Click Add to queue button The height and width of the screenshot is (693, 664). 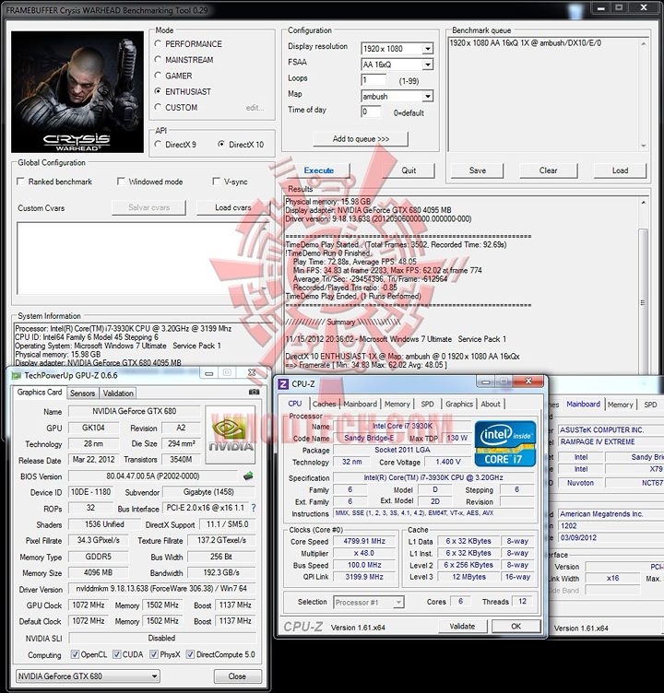coord(361,139)
